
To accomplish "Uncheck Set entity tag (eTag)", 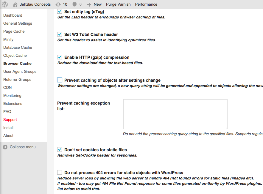I will click(60, 12).
